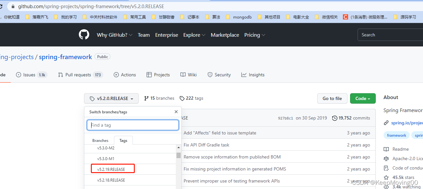Screen dimensions: 423x189
Task: Open the Apache-2.0 License link
Action: pos(403,158)
